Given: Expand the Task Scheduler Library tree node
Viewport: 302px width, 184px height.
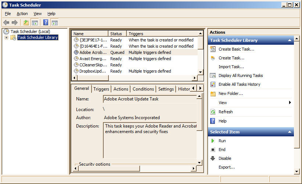Looking at the screenshot, I should [x=6, y=37].
